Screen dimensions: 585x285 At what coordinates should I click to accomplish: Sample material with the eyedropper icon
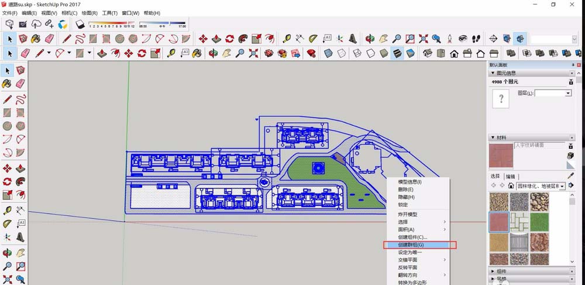[570, 176]
